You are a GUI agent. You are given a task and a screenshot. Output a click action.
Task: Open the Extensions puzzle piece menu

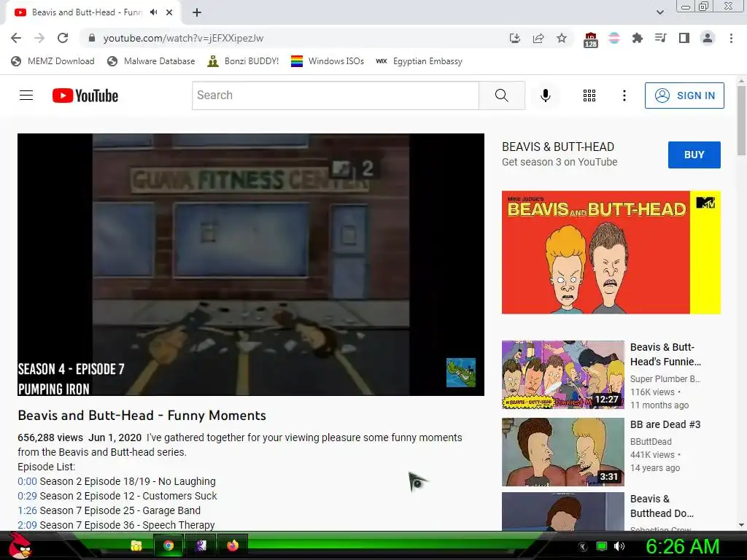point(638,38)
